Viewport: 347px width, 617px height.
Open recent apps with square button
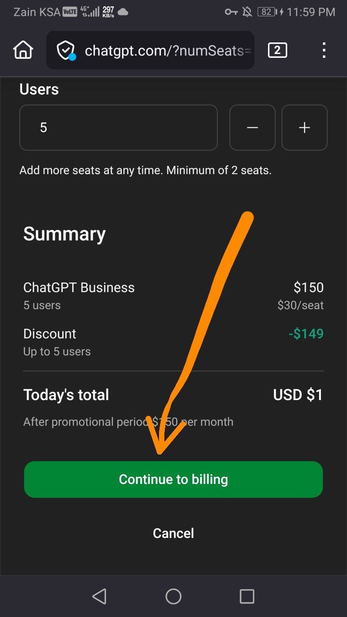[247, 597]
